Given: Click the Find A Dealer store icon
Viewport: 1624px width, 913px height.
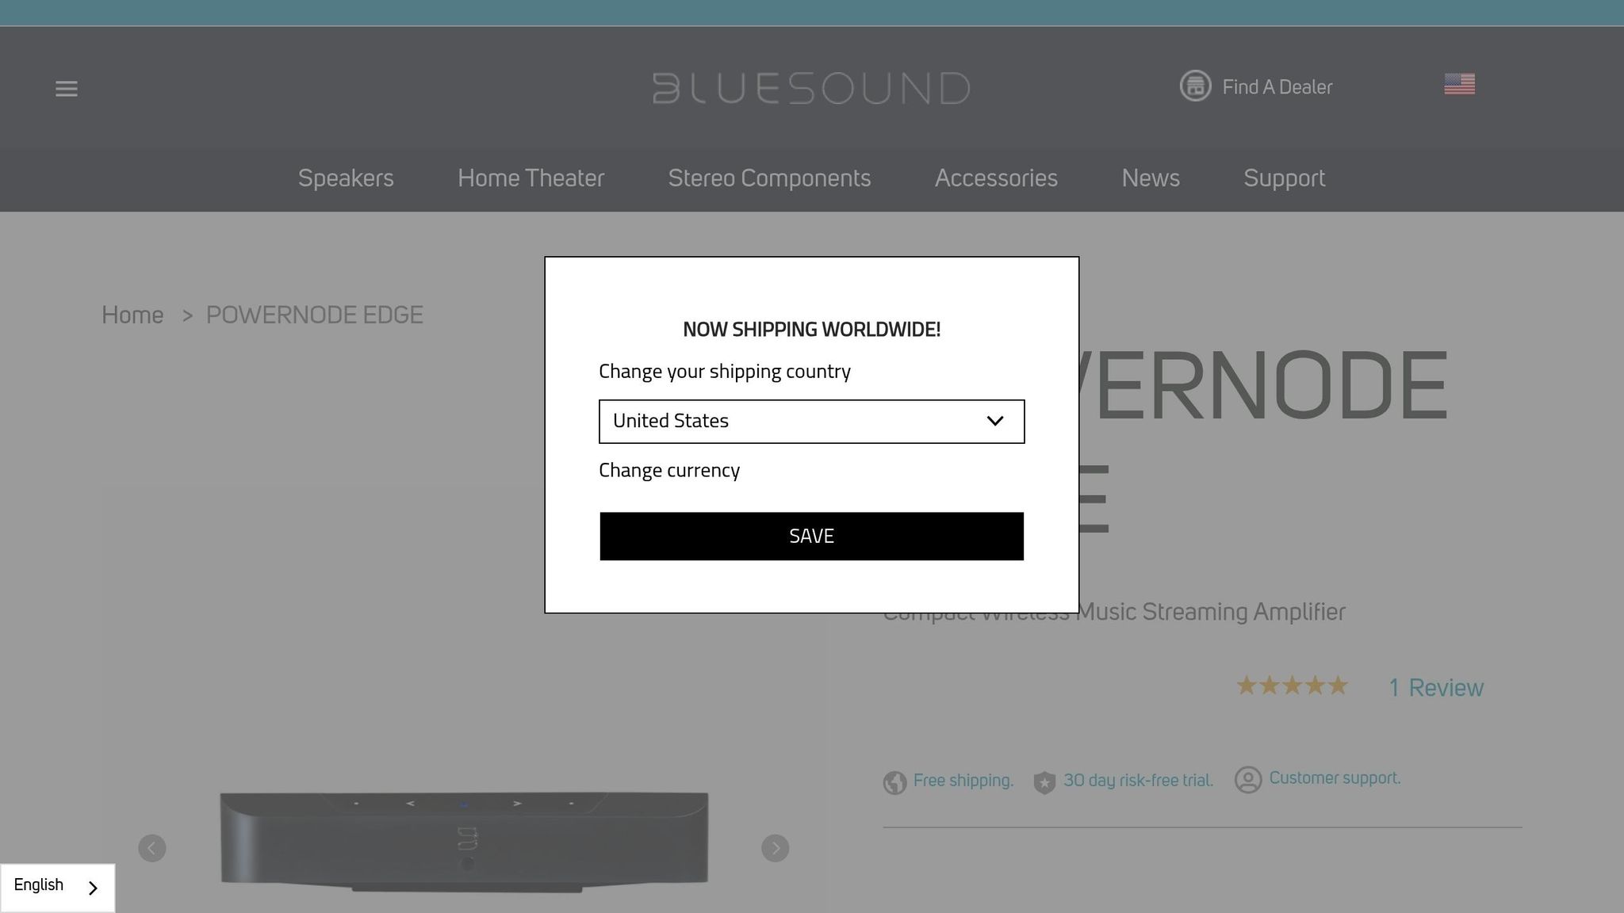Looking at the screenshot, I should tap(1195, 86).
